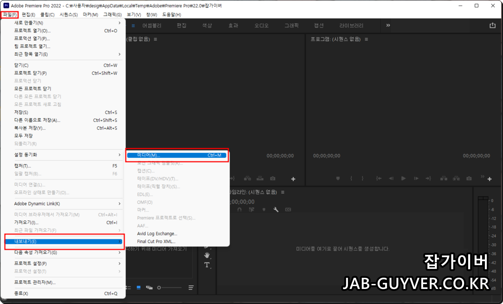
Task: Select 내보내기(E) in File menu
Action: click(x=64, y=241)
